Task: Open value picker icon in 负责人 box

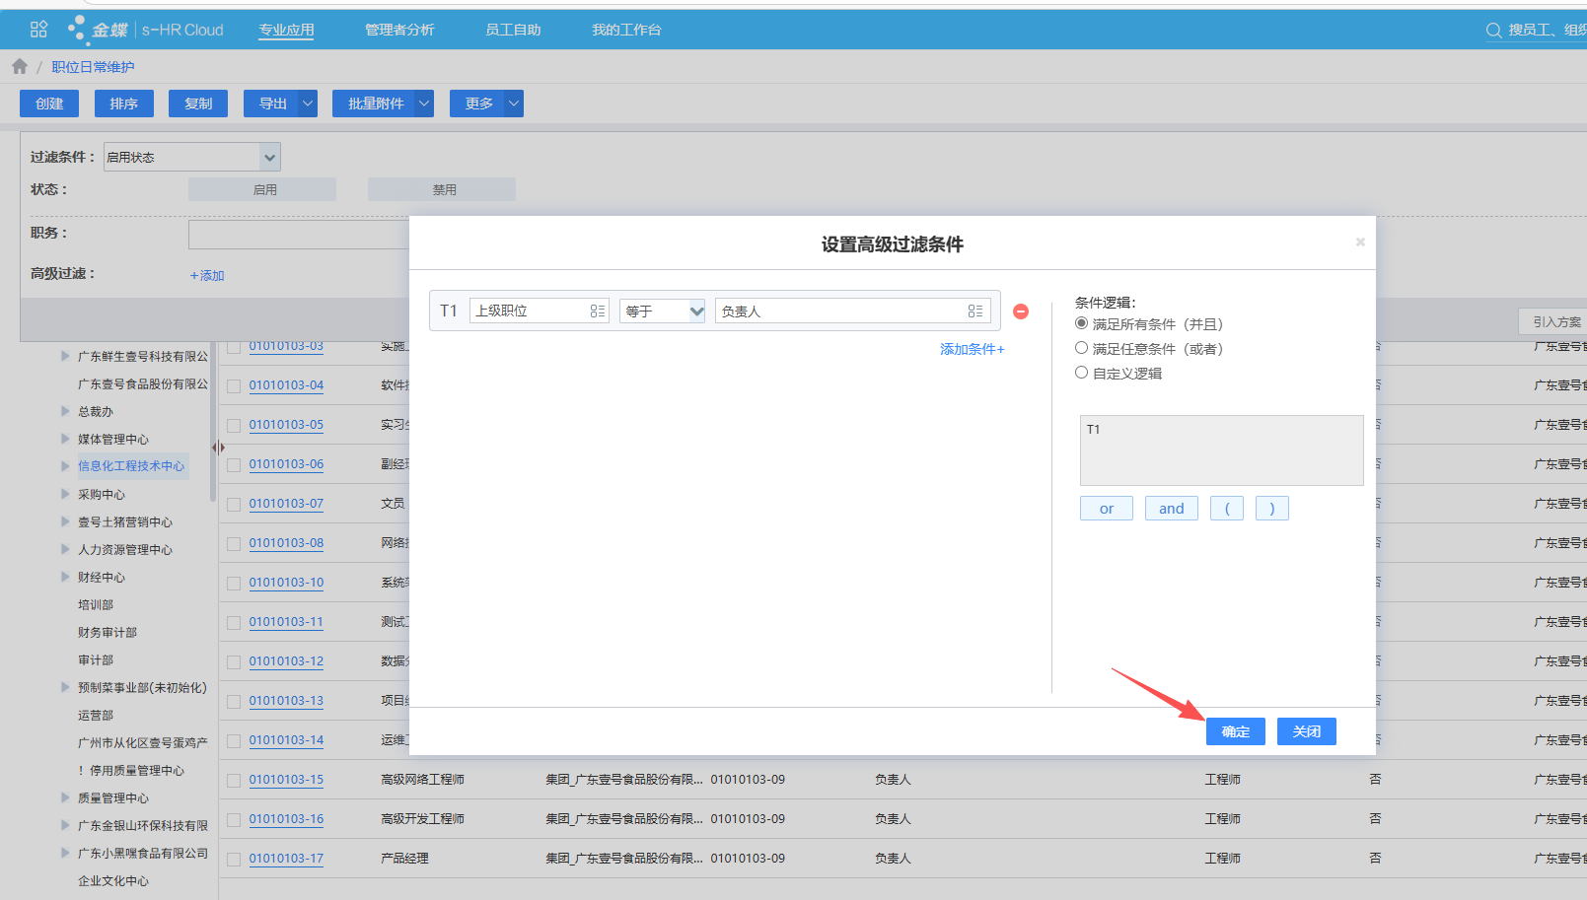Action: [x=974, y=311]
